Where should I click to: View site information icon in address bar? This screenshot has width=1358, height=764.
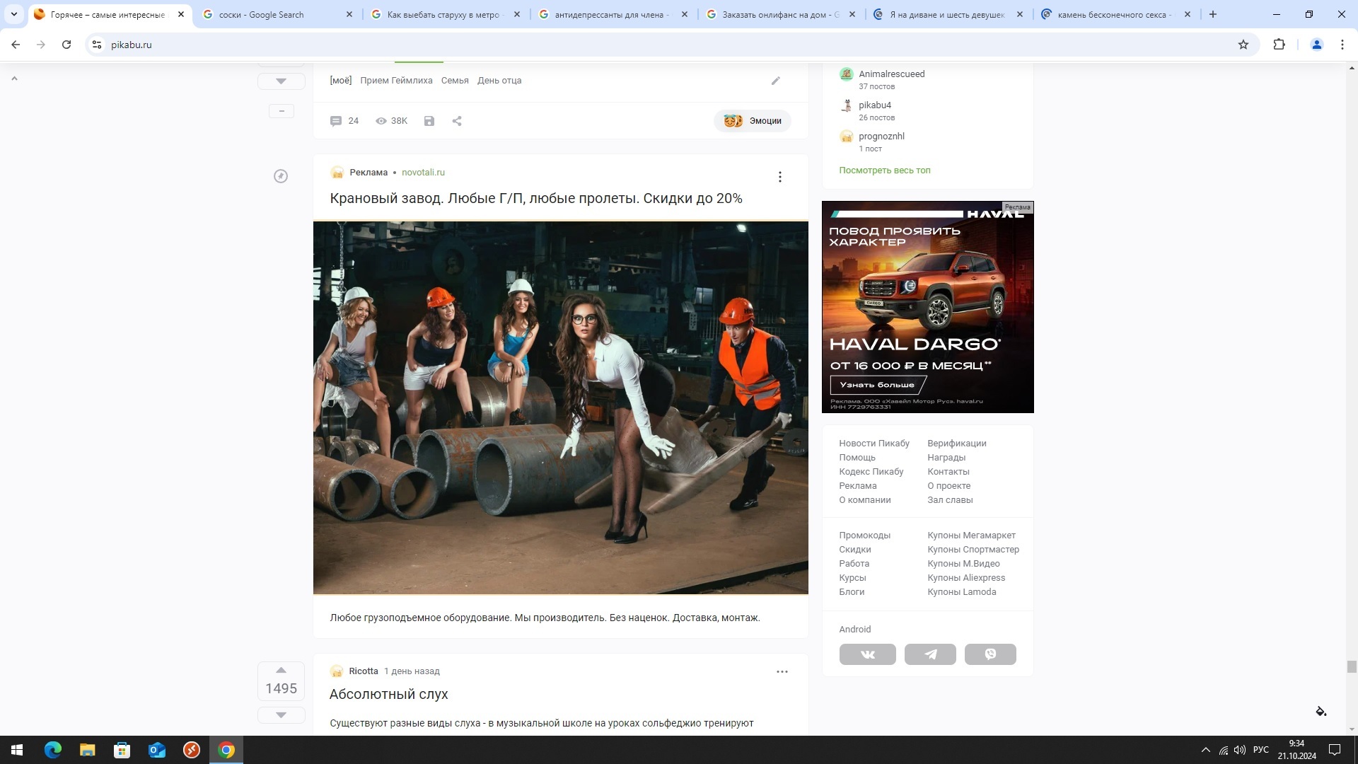97,45
